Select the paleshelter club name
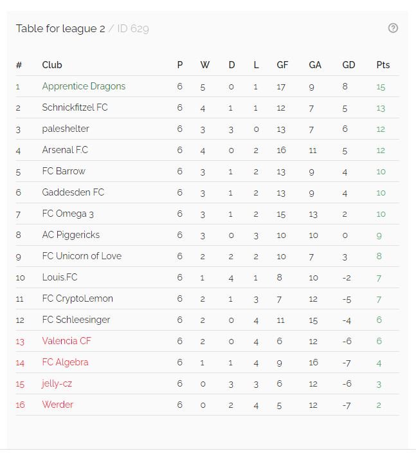416x458 pixels. tap(66, 129)
